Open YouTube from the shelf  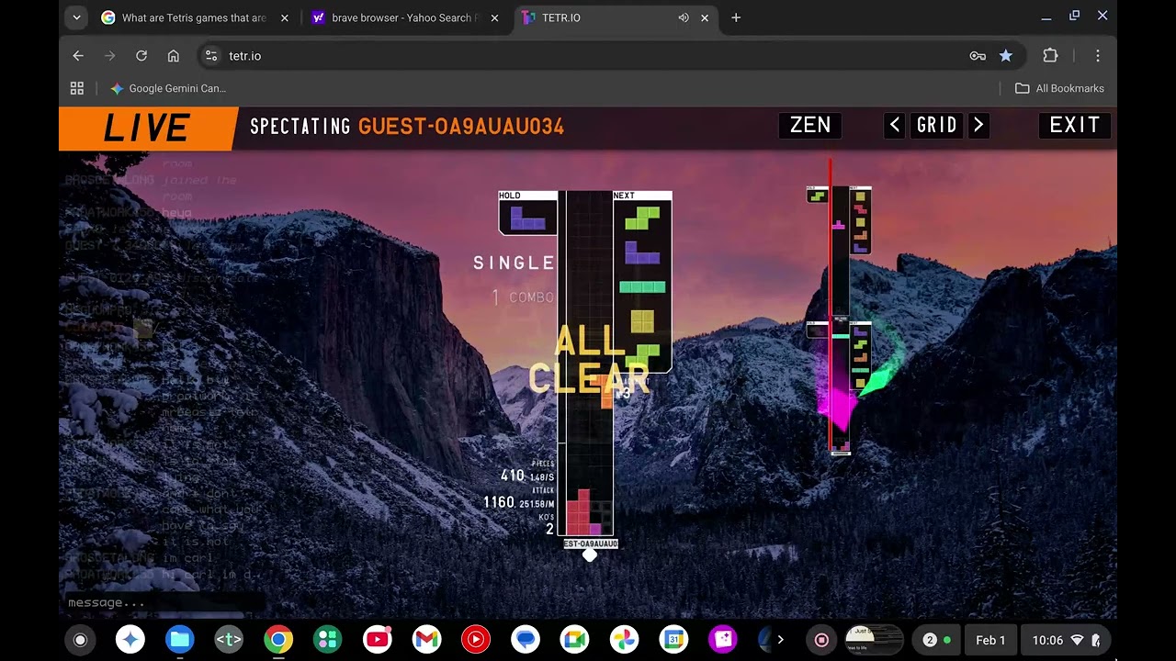tap(377, 640)
